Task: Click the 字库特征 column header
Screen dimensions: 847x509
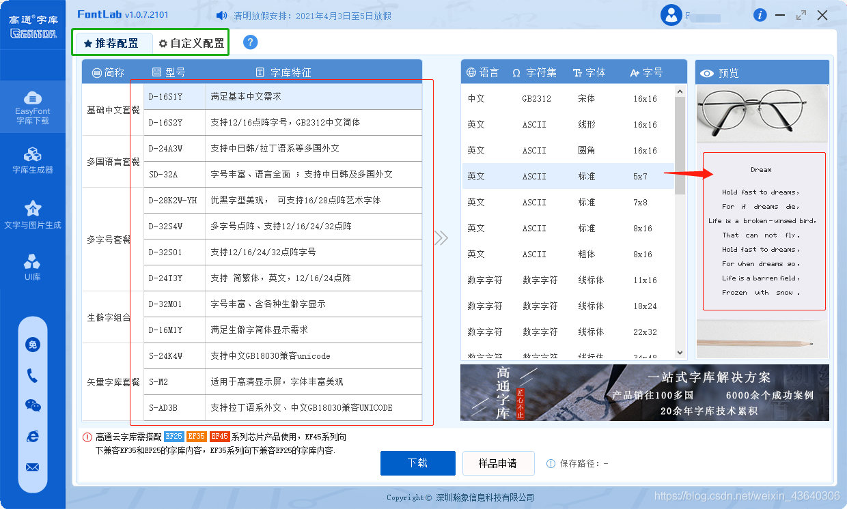Action: 283,72
